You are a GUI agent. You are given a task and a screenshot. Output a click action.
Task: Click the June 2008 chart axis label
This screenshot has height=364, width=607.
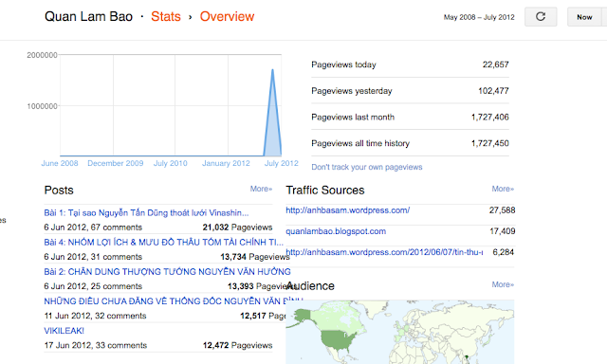[60, 163]
